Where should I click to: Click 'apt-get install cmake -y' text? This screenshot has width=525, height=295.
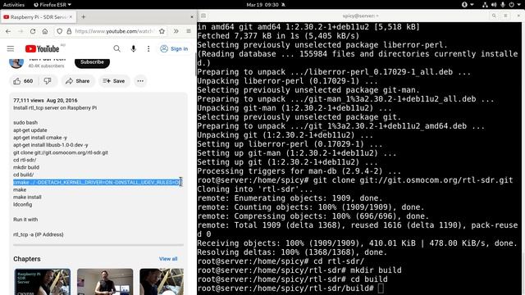click(40, 138)
